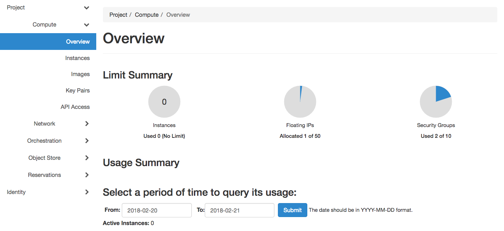Expand the Network section arrow
The height and width of the screenshot is (231, 504).
click(x=87, y=124)
